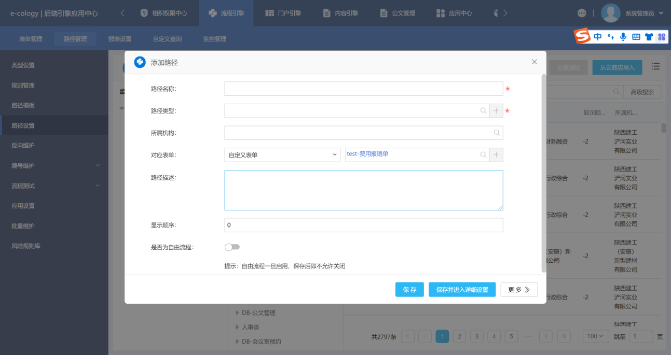Viewport: 671px width, 355px height.
Task: Open the 100 page size dropdown
Action: point(595,336)
